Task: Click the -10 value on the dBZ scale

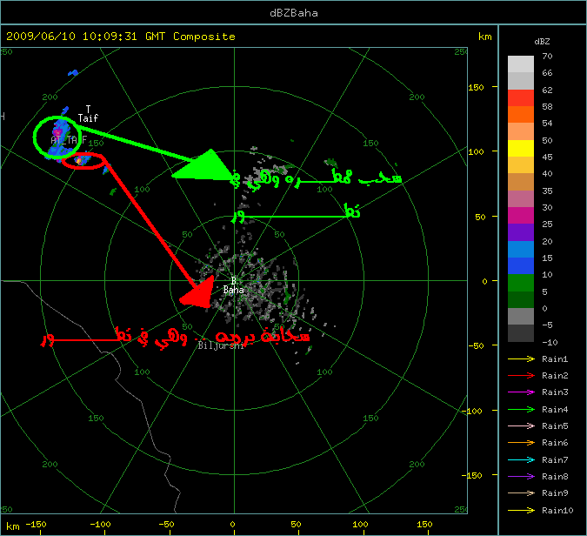Action: (550, 342)
